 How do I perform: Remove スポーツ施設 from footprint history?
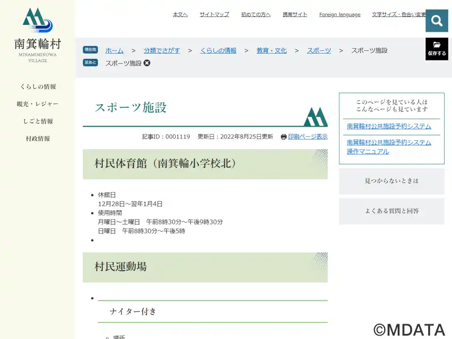pyautogui.click(x=147, y=63)
